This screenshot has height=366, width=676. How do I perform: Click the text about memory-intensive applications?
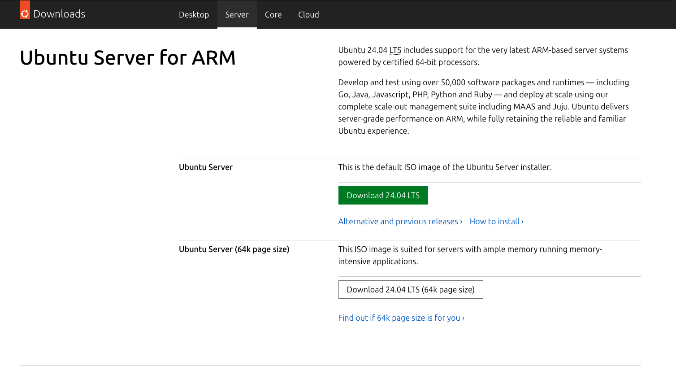(x=470, y=255)
